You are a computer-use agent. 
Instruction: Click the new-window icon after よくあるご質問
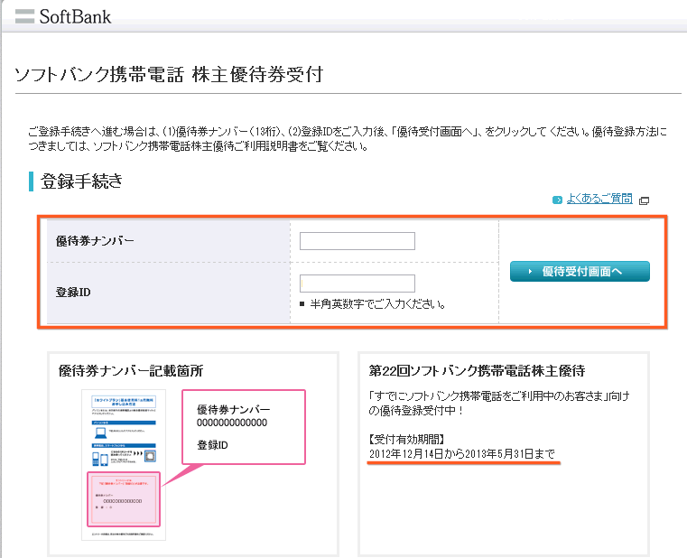pos(644,200)
